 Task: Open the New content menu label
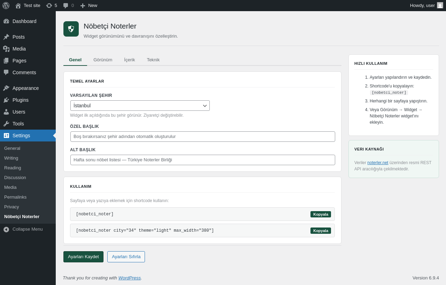(93, 5)
